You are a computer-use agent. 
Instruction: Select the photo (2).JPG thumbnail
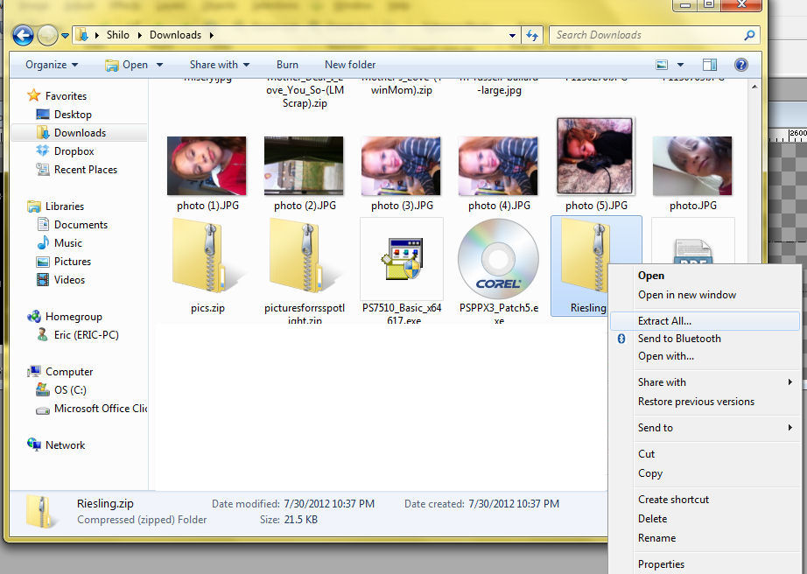[x=304, y=165]
